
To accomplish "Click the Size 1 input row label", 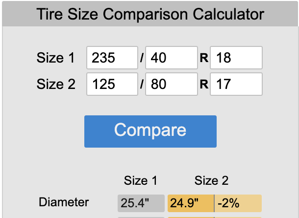I will click(55, 58).
